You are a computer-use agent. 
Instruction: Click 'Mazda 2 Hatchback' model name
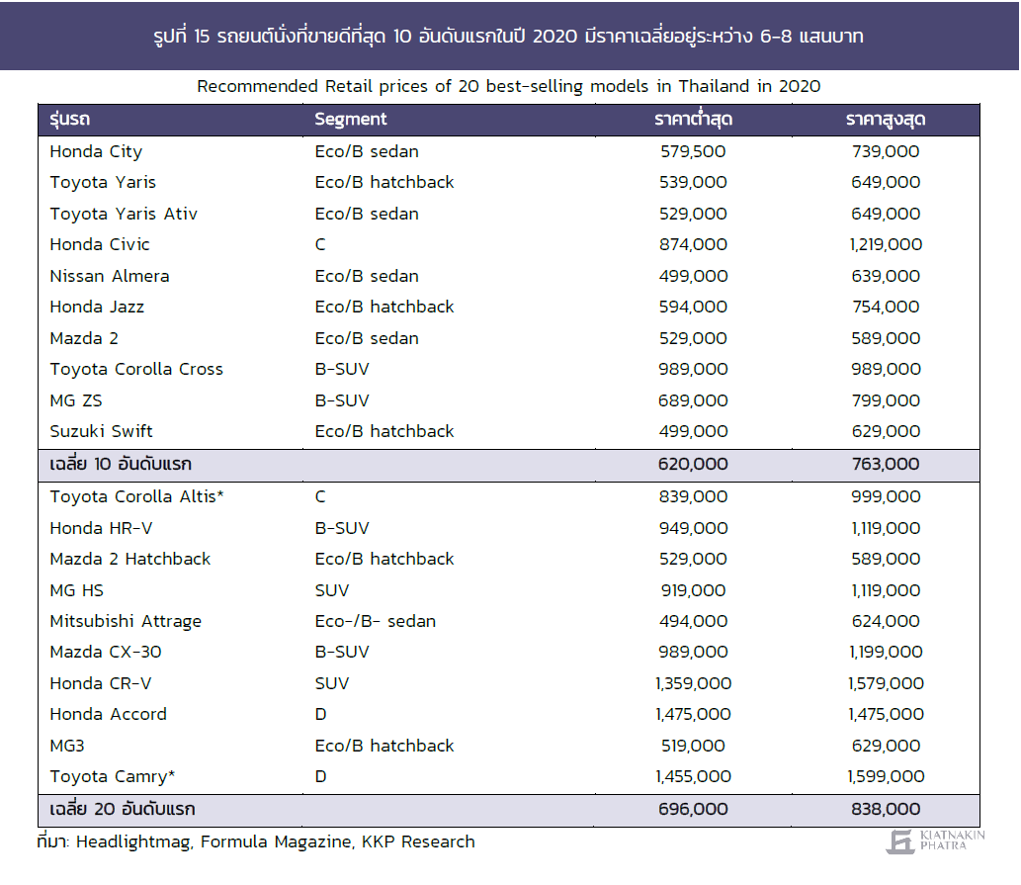130,559
